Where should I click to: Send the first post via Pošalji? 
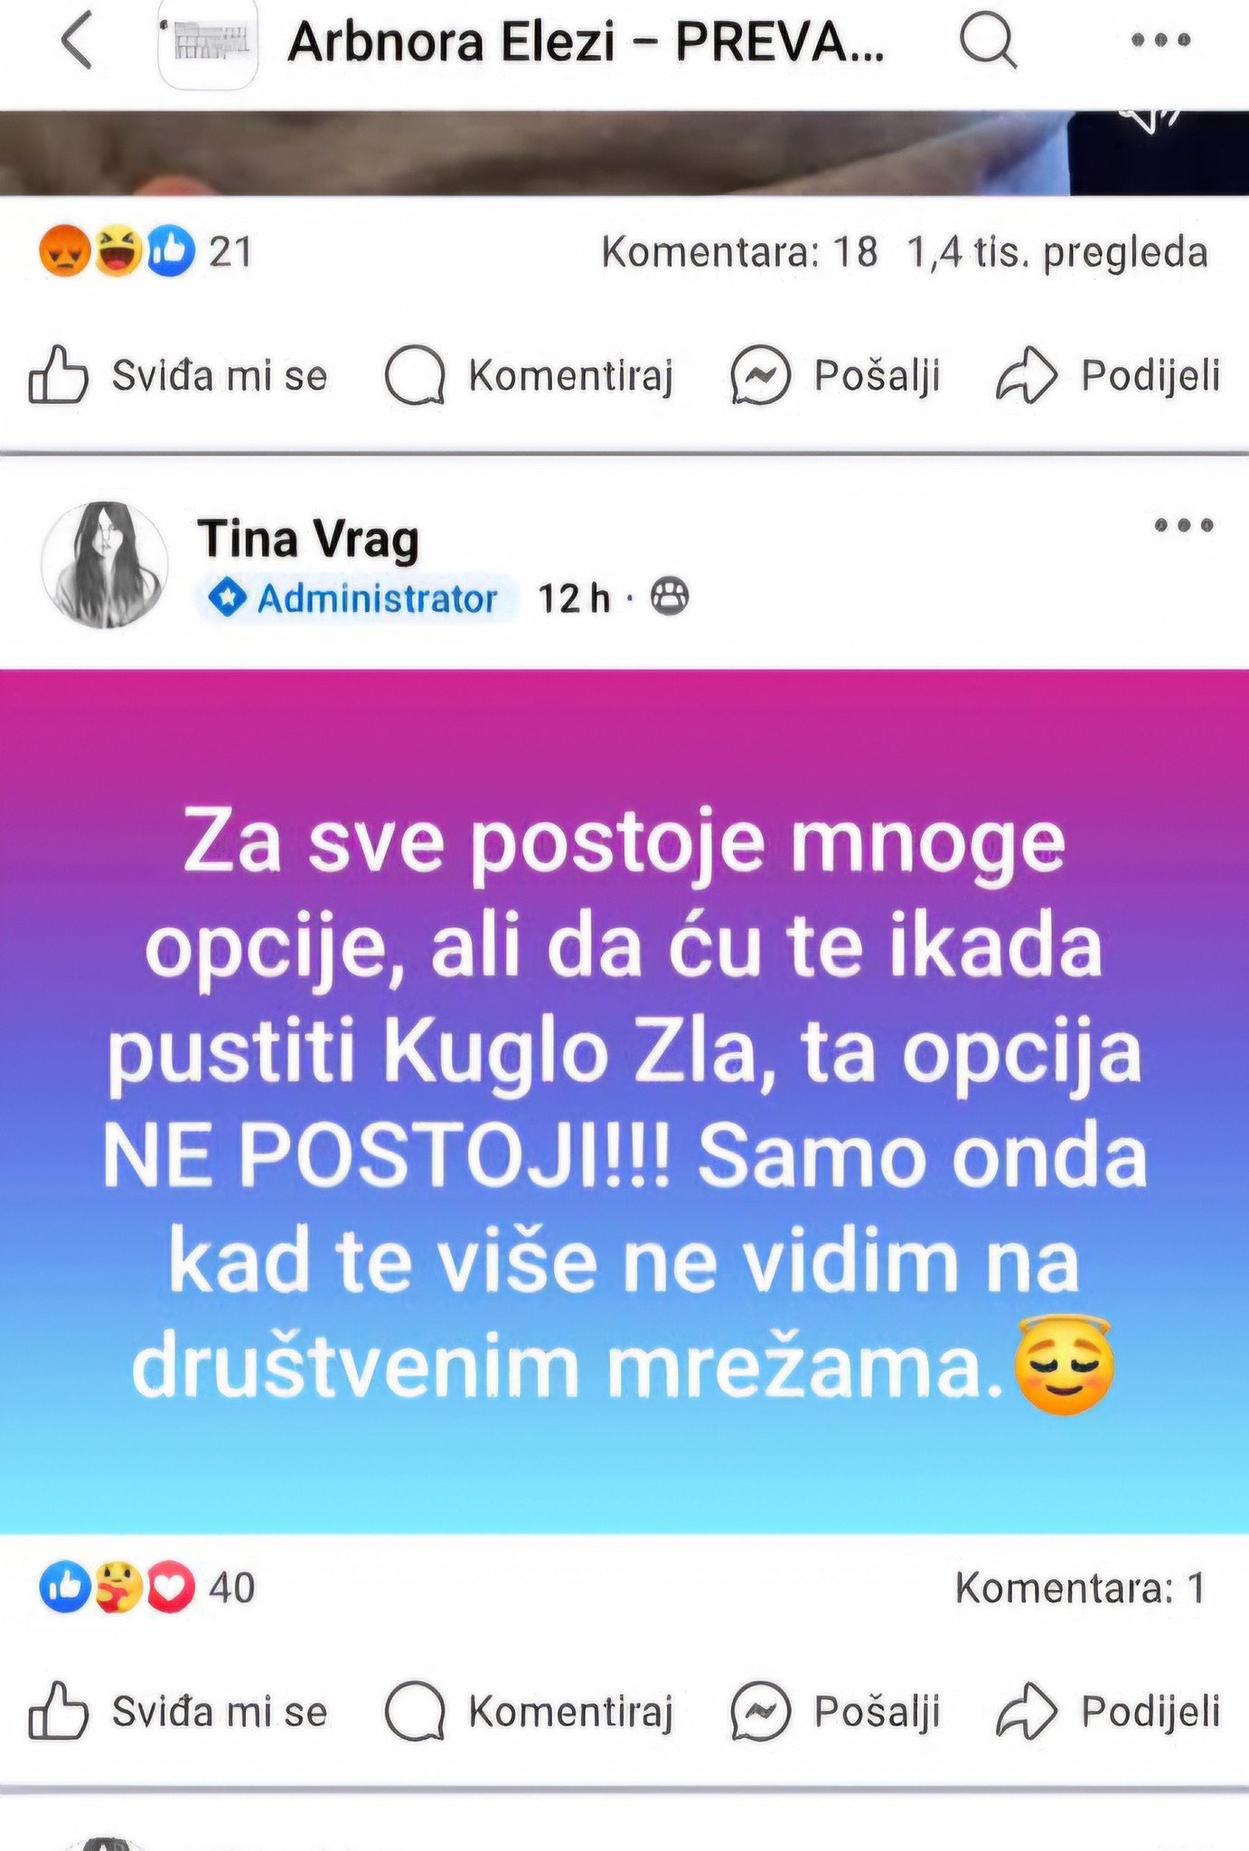(835, 375)
